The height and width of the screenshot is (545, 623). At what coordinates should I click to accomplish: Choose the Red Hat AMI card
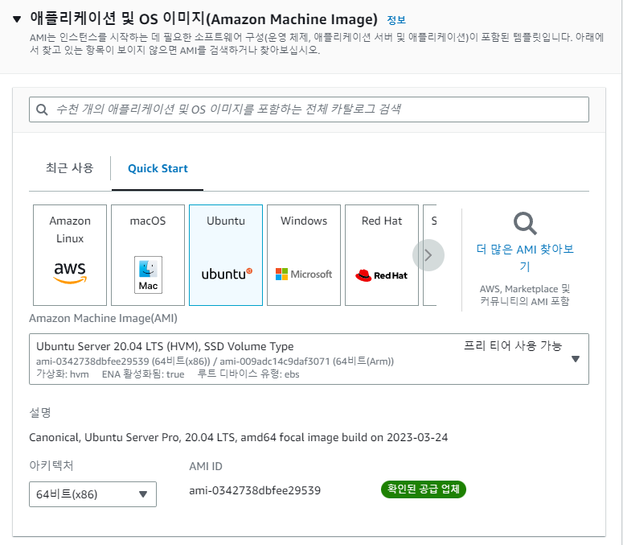[382, 255]
